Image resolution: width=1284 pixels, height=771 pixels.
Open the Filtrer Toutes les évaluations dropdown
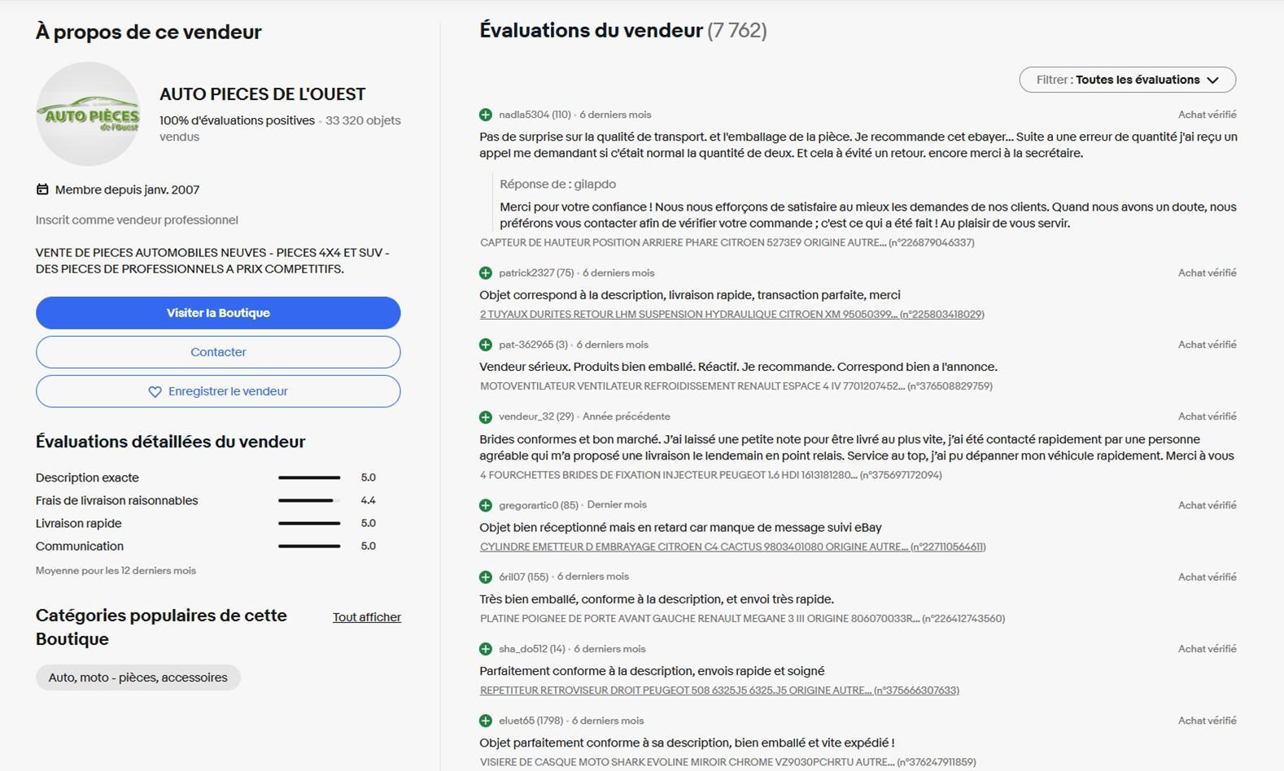point(1127,80)
